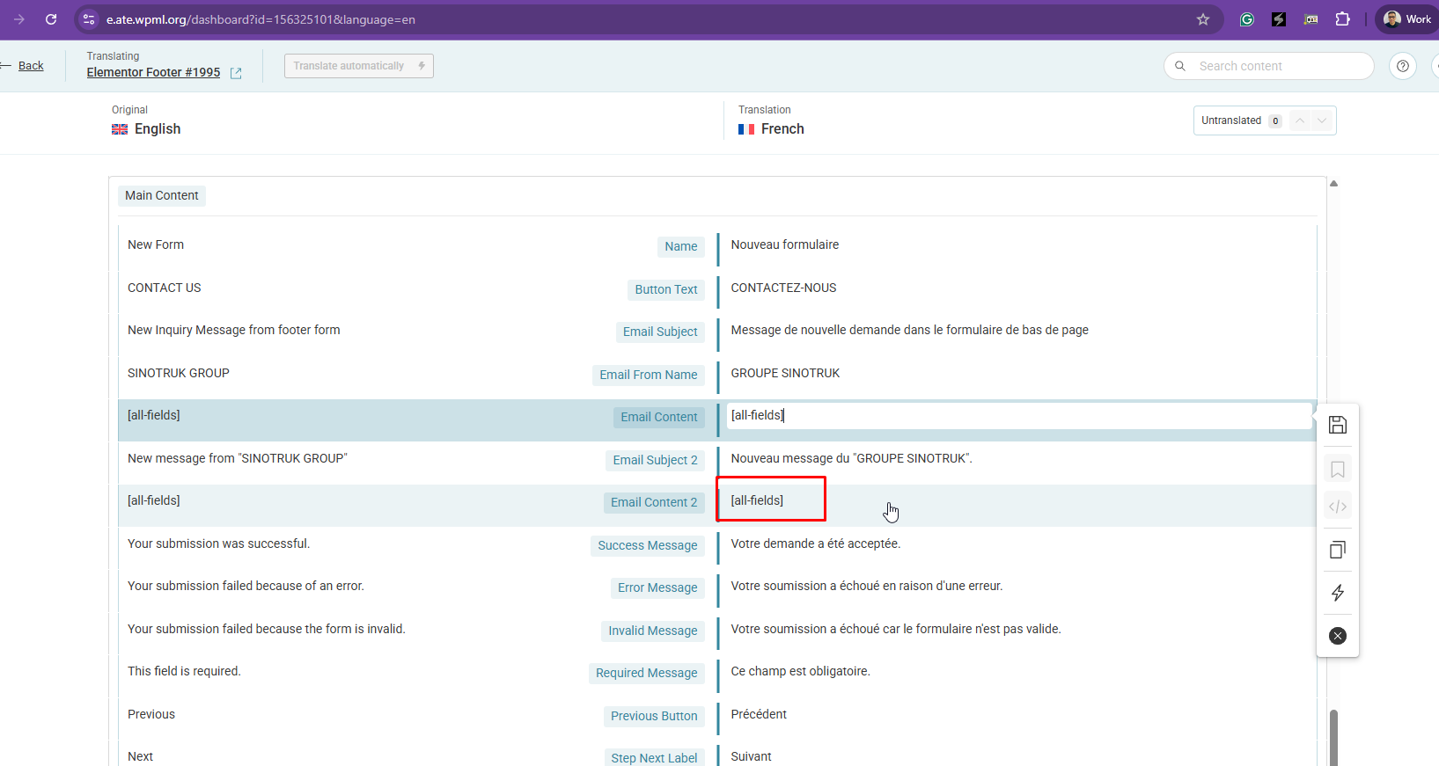Image resolution: width=1439 pixels, height=766 pixels.
Task: Click the scrollbar up arrow
Action: click(1333, 184)
